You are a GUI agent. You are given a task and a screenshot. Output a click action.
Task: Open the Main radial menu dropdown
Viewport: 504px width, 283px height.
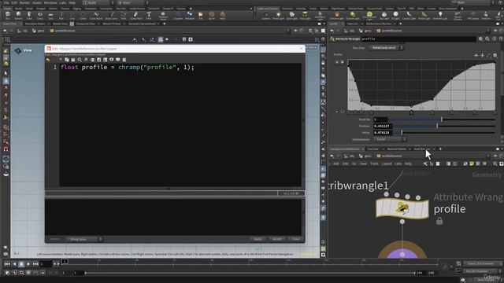click(132, 2)
